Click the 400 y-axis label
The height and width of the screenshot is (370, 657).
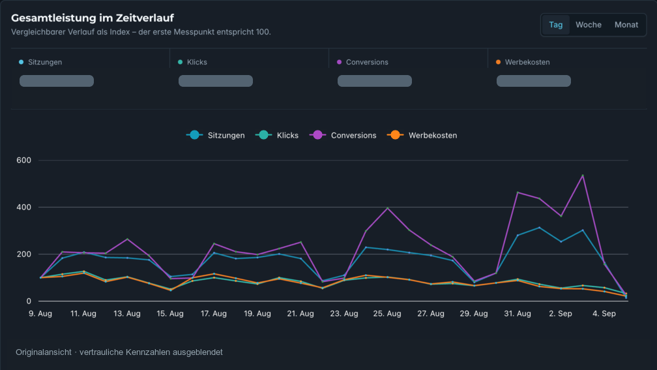[23, 208]
